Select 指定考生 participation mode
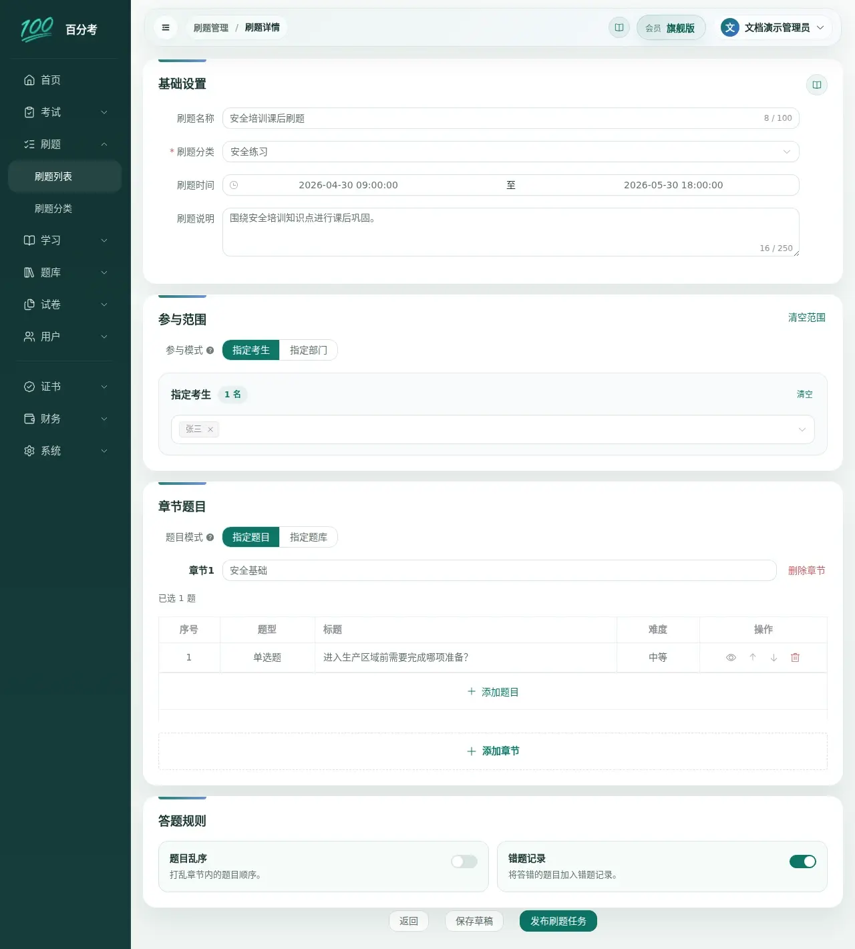855x949 pixels. click(x=251, y=350)
